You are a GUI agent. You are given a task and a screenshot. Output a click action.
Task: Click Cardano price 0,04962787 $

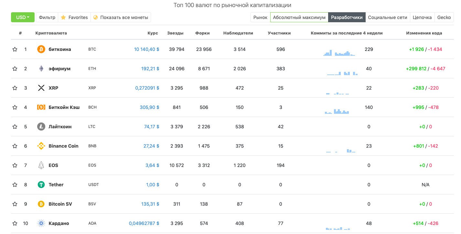click(x=144, y=223)
